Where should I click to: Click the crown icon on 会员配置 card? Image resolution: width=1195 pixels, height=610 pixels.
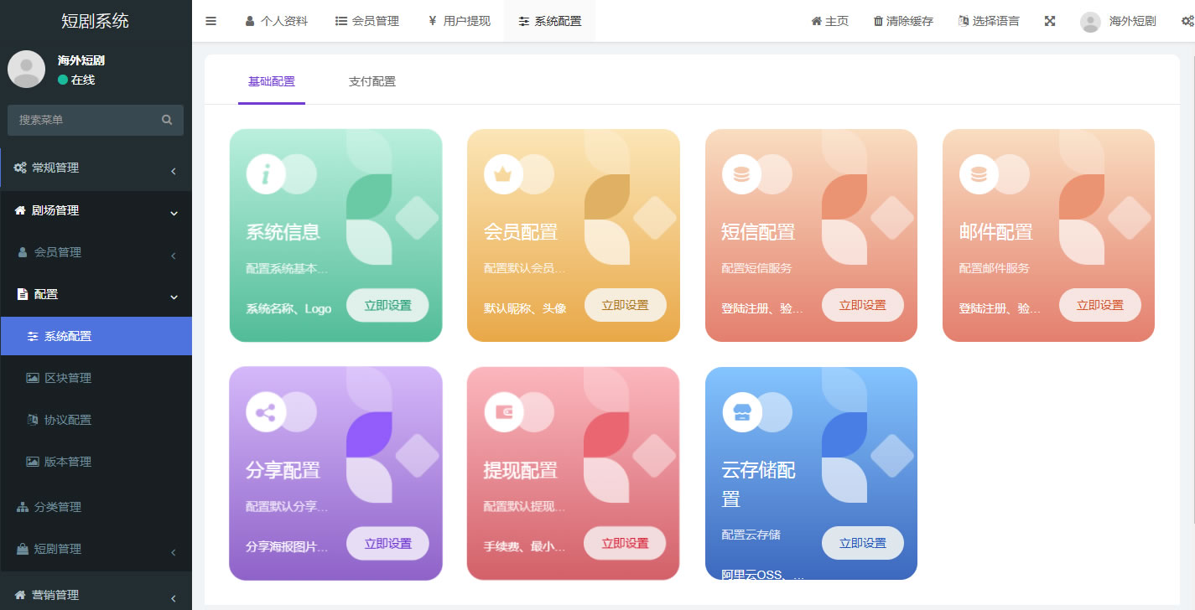503,174
